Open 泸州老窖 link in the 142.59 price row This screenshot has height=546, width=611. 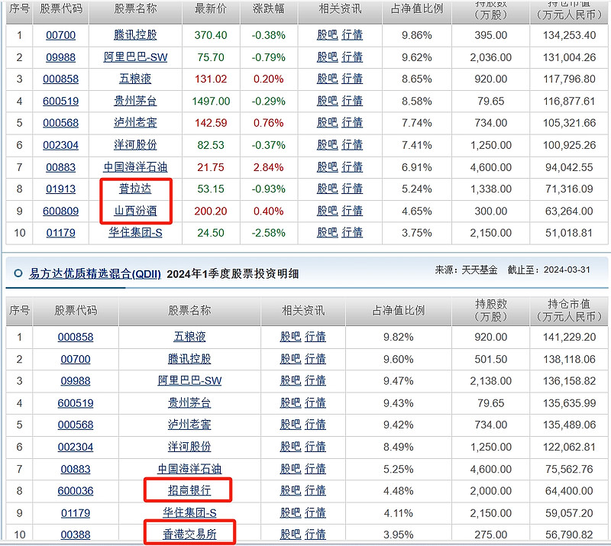[135, 123]
